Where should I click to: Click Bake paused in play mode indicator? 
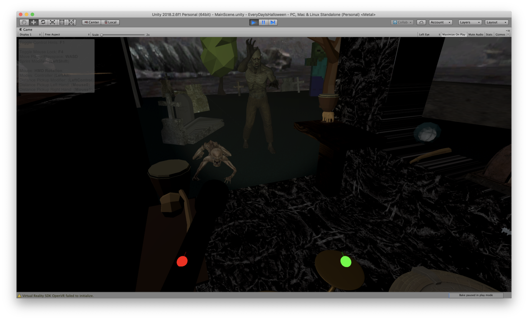point(476,295)
